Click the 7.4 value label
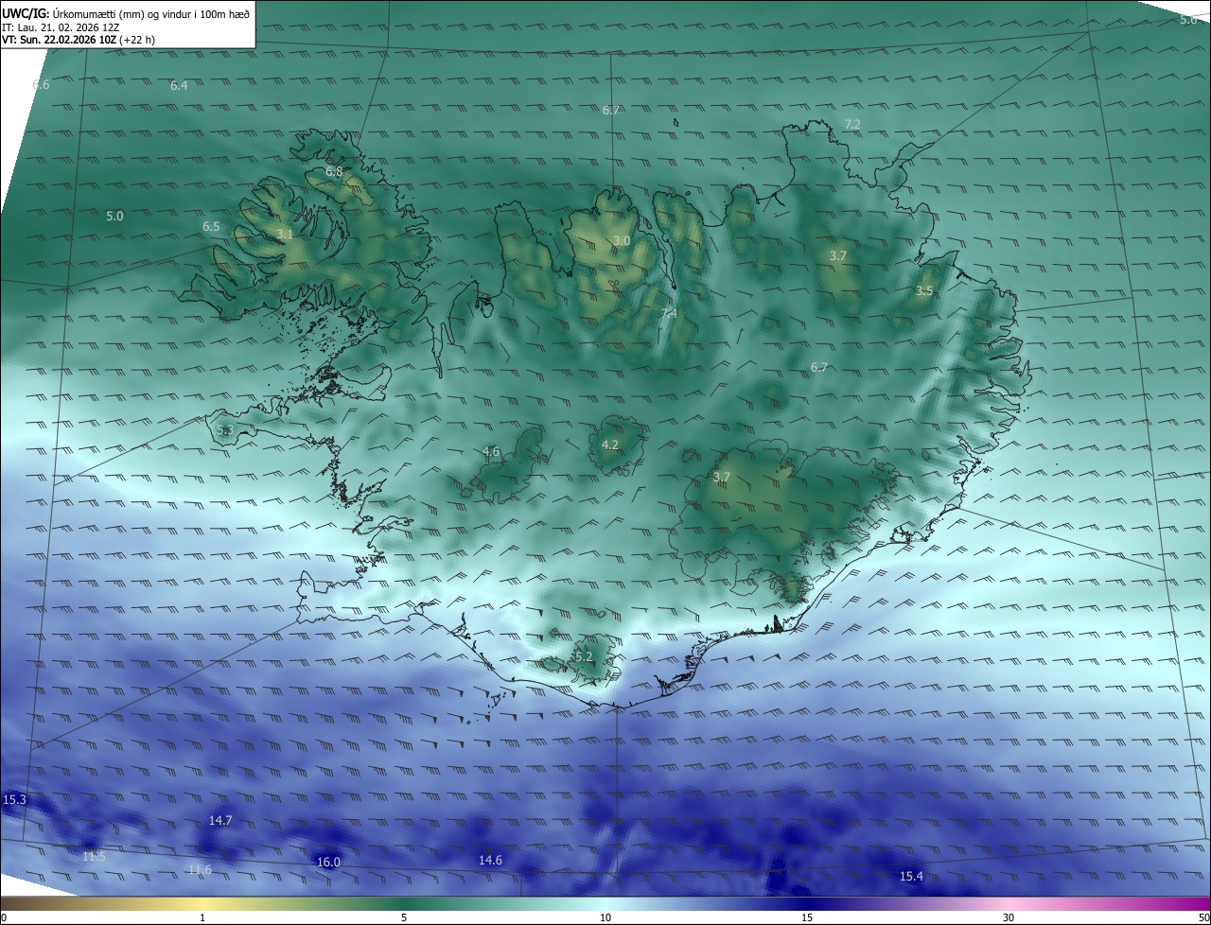 669,314
